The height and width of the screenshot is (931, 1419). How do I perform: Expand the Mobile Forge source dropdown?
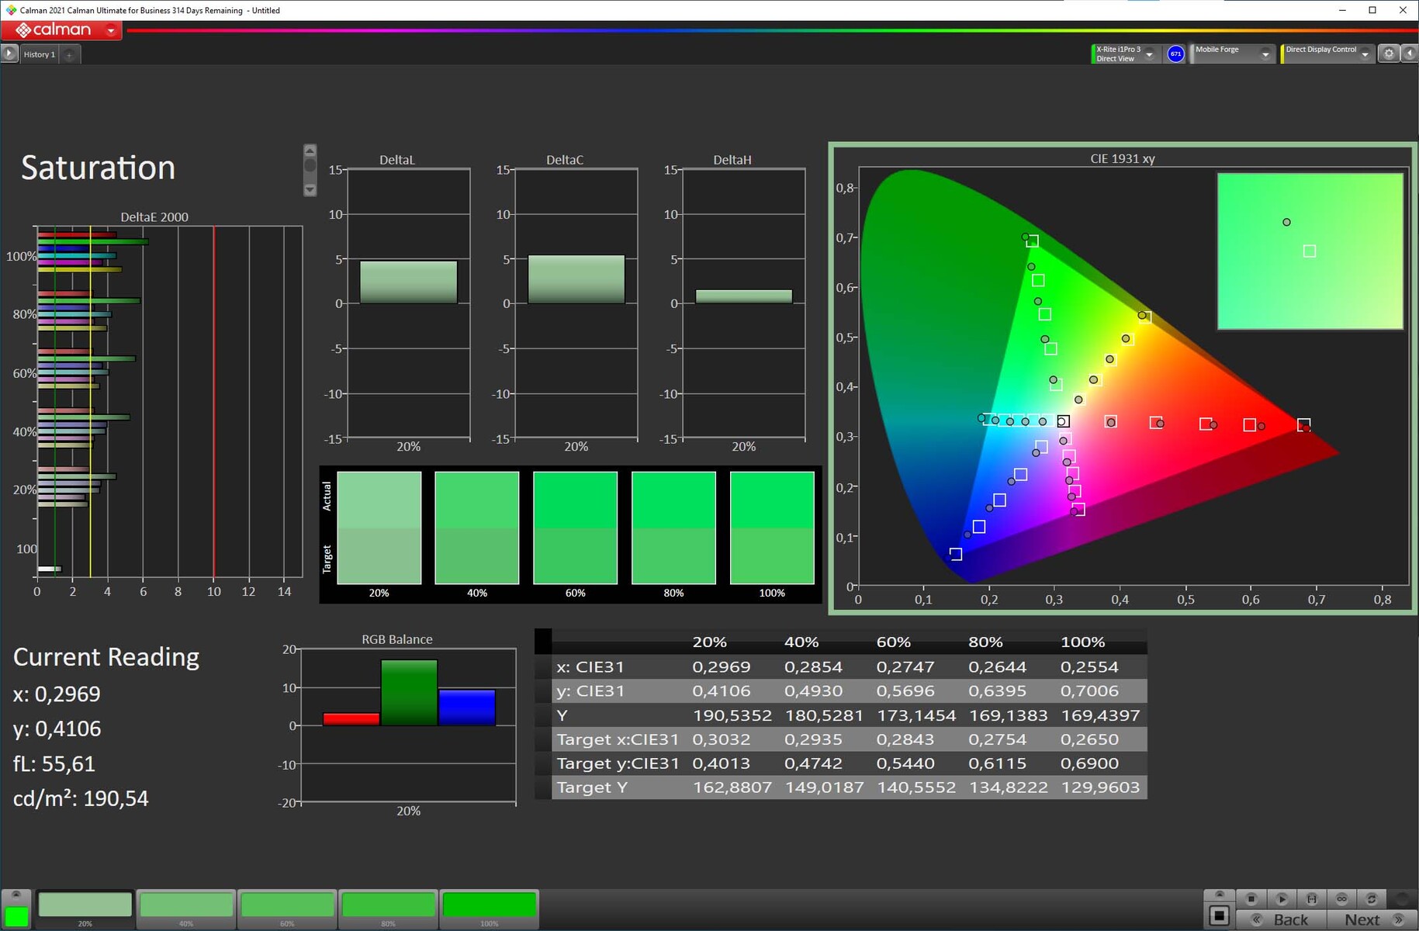tap(1265, 54)
